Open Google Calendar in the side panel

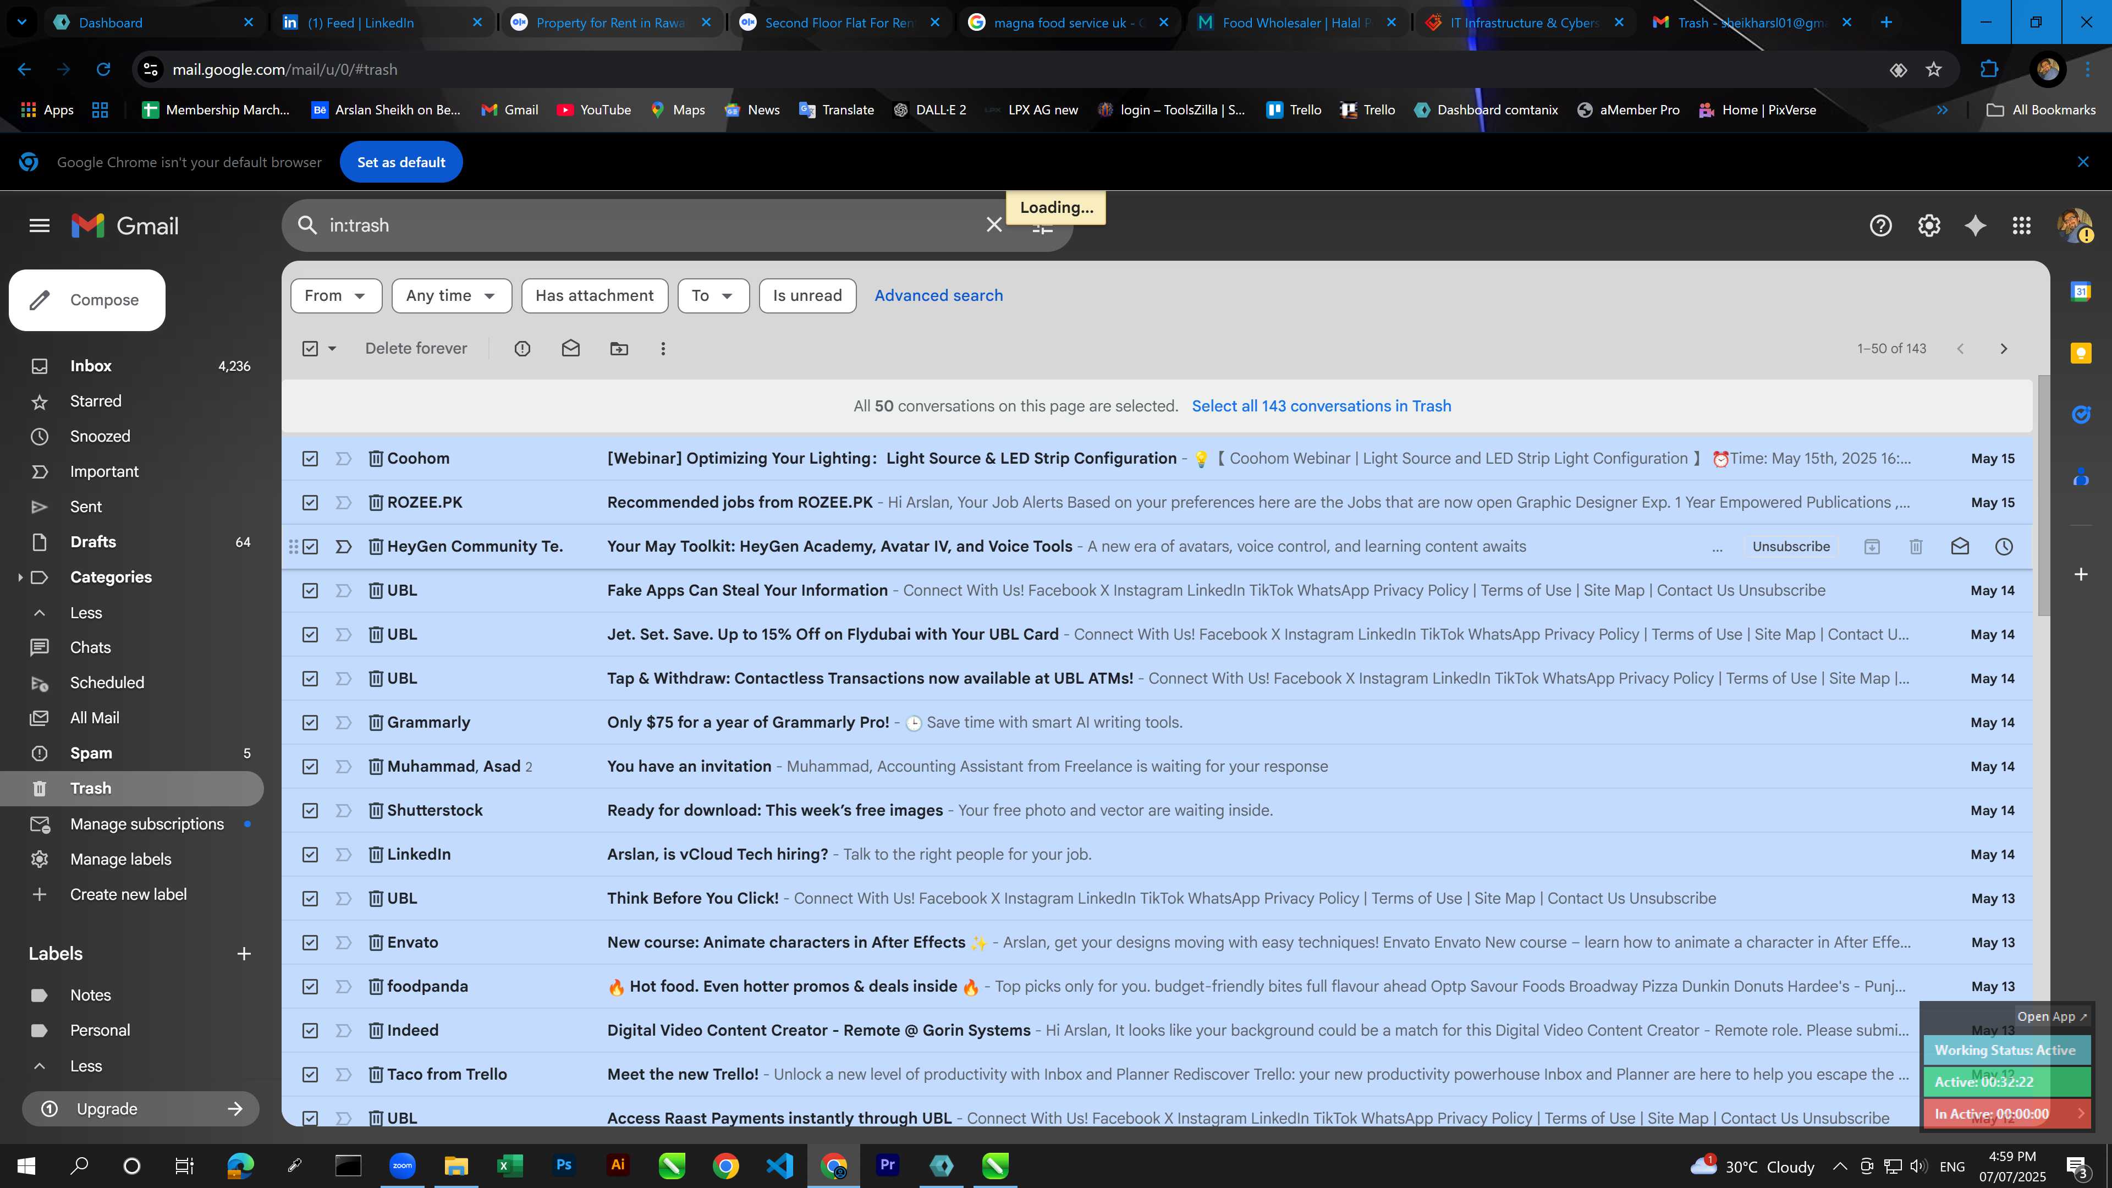point(2081,291)
